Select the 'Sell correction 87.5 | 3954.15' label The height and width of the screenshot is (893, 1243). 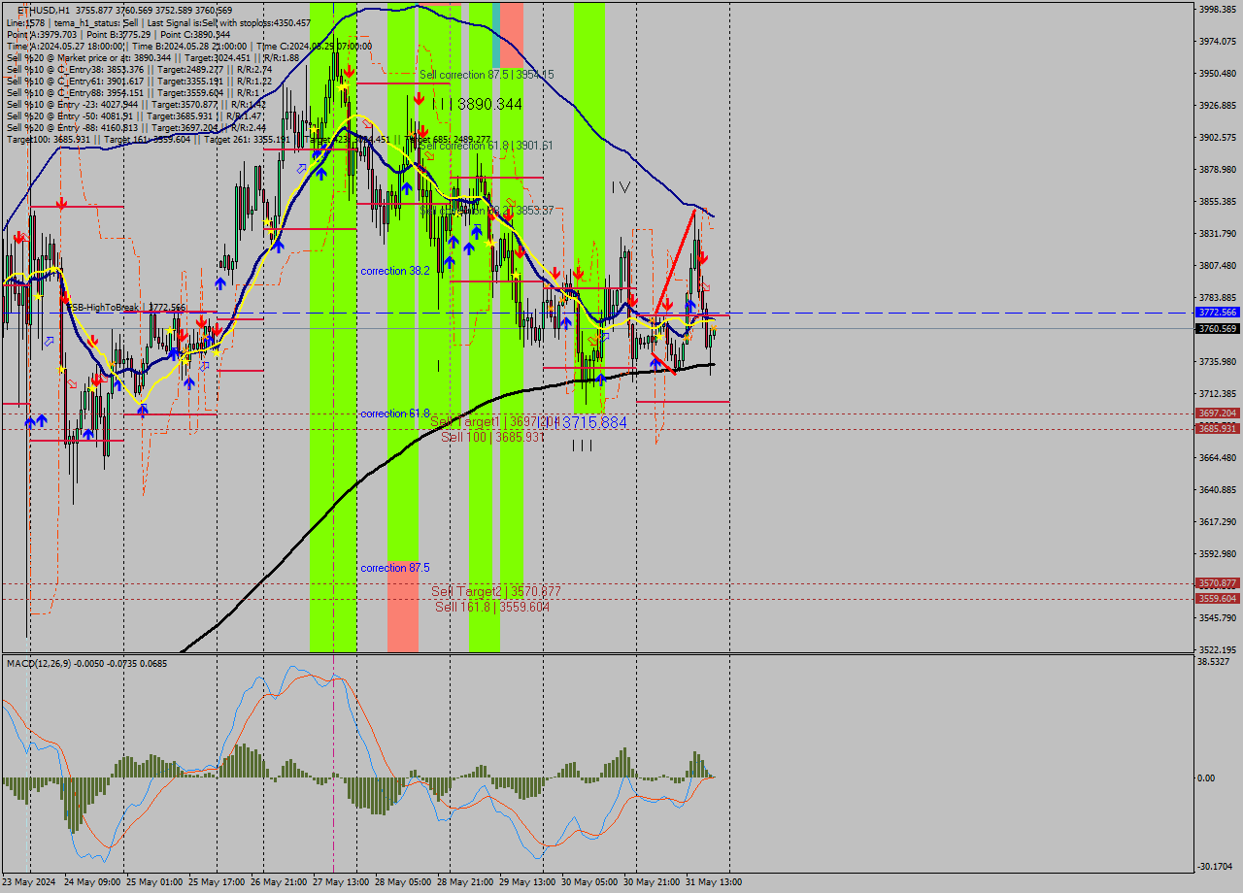pyautogui.click(x=487, y=75)
